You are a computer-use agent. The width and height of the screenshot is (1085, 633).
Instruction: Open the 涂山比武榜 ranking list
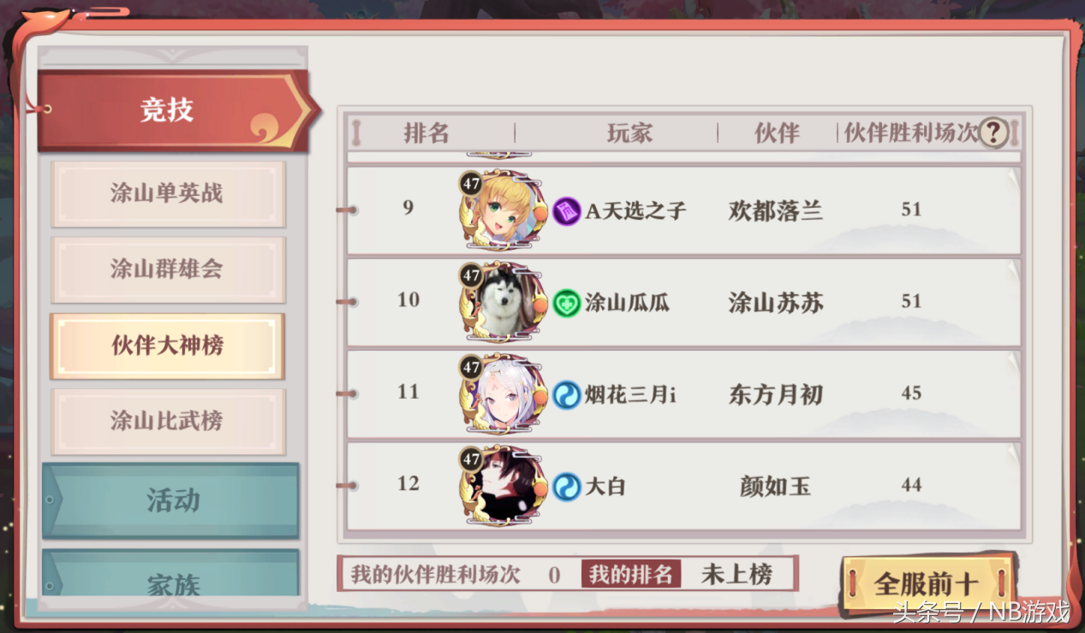coord(168,421)
